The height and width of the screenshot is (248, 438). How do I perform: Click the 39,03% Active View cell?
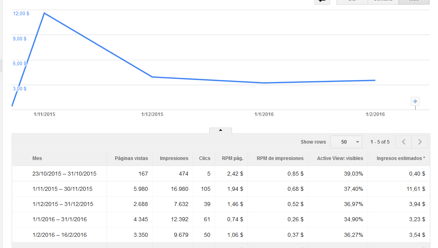click(x=353, y=174)
